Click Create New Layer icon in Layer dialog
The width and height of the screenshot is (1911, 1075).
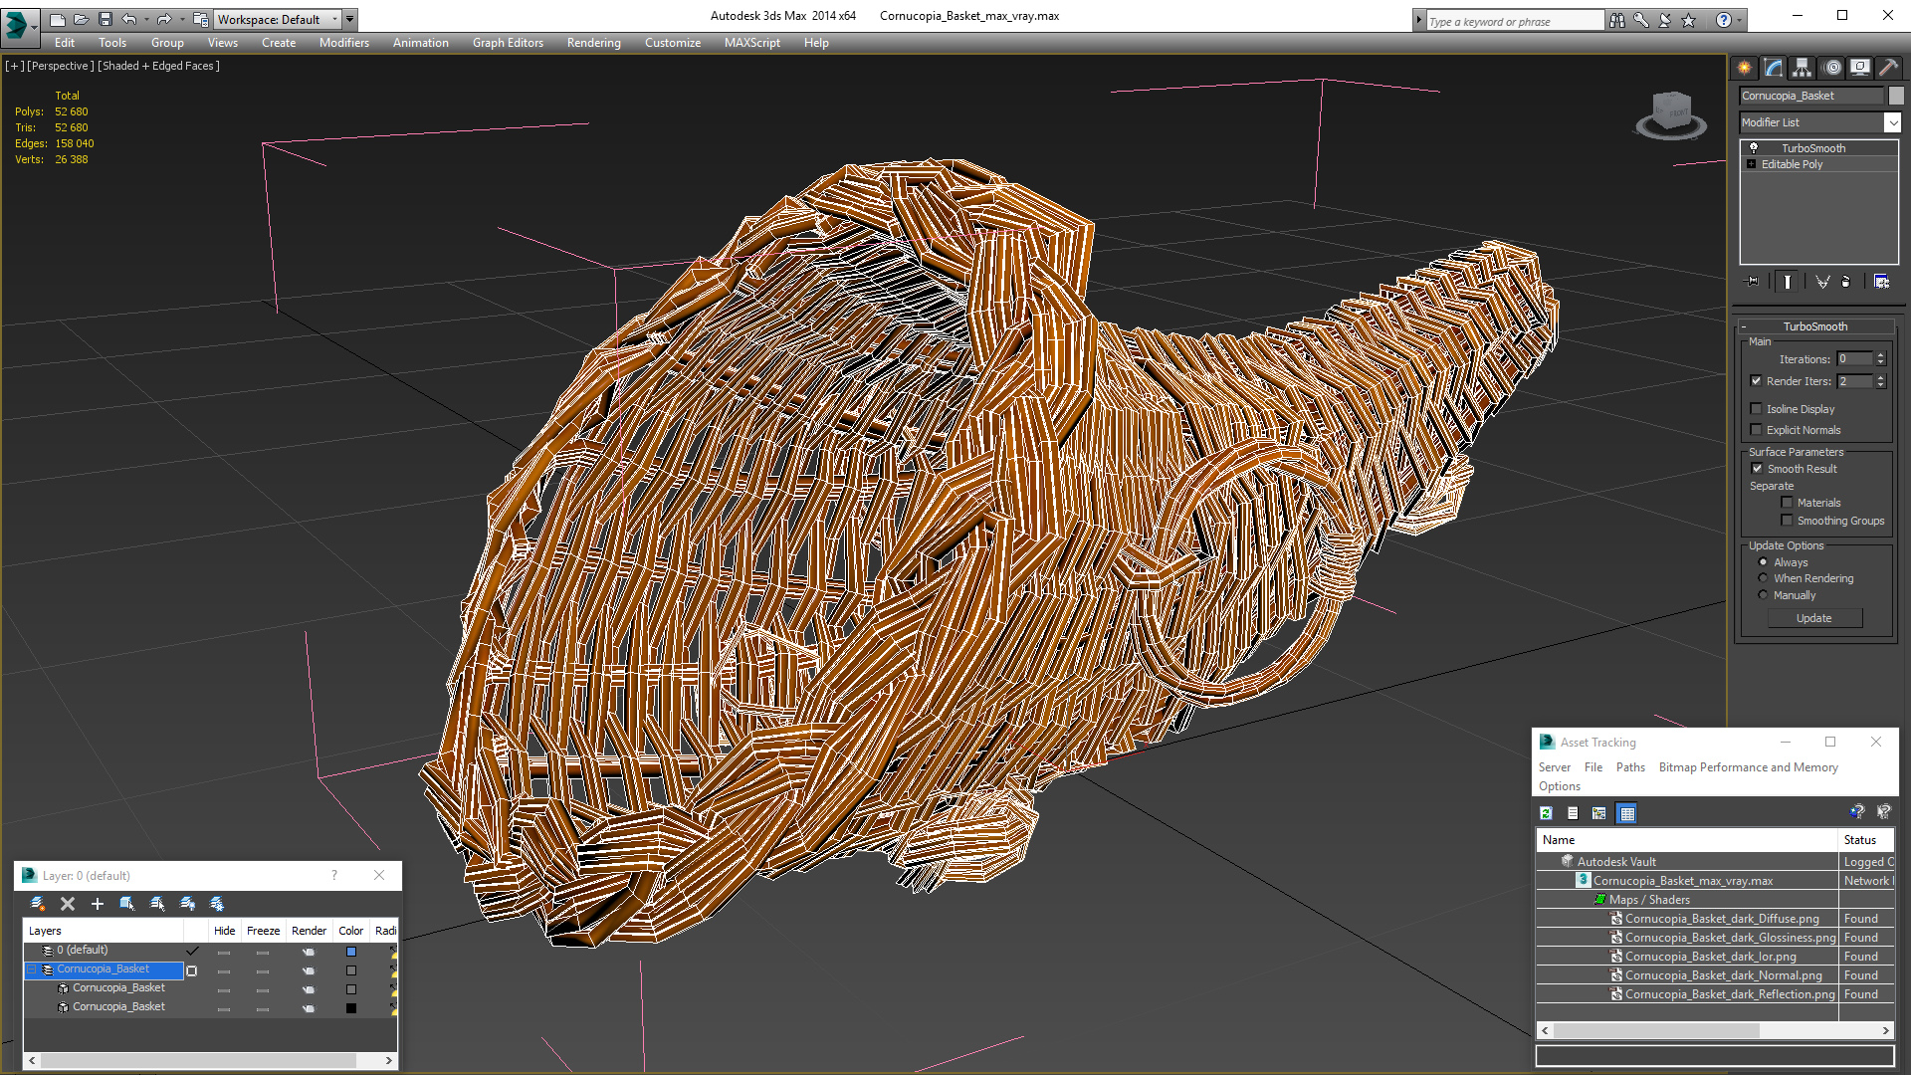click(38, 904)
